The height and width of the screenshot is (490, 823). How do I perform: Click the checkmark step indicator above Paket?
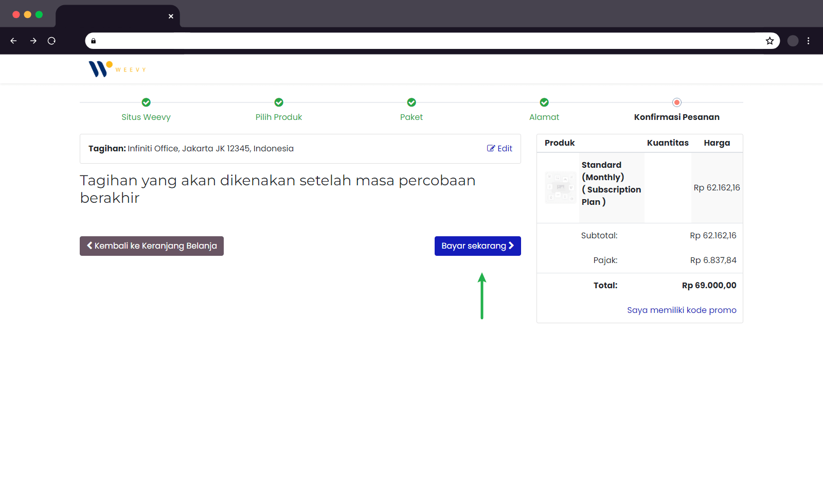click(x=411, y=102)
